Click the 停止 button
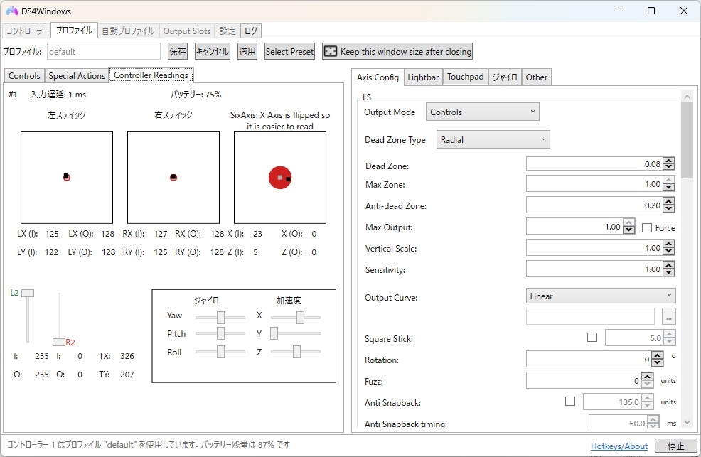The image size is (701, 457). [676, 446]
